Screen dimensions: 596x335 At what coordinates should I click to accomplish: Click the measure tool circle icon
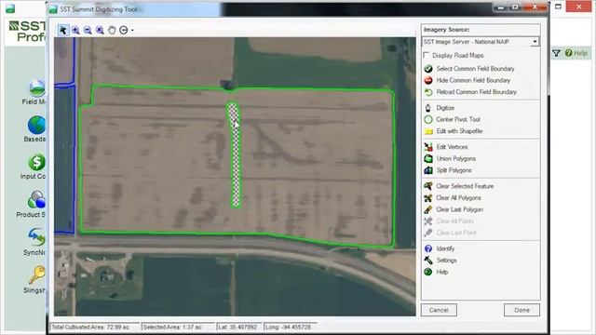click(x=124, y=30)
